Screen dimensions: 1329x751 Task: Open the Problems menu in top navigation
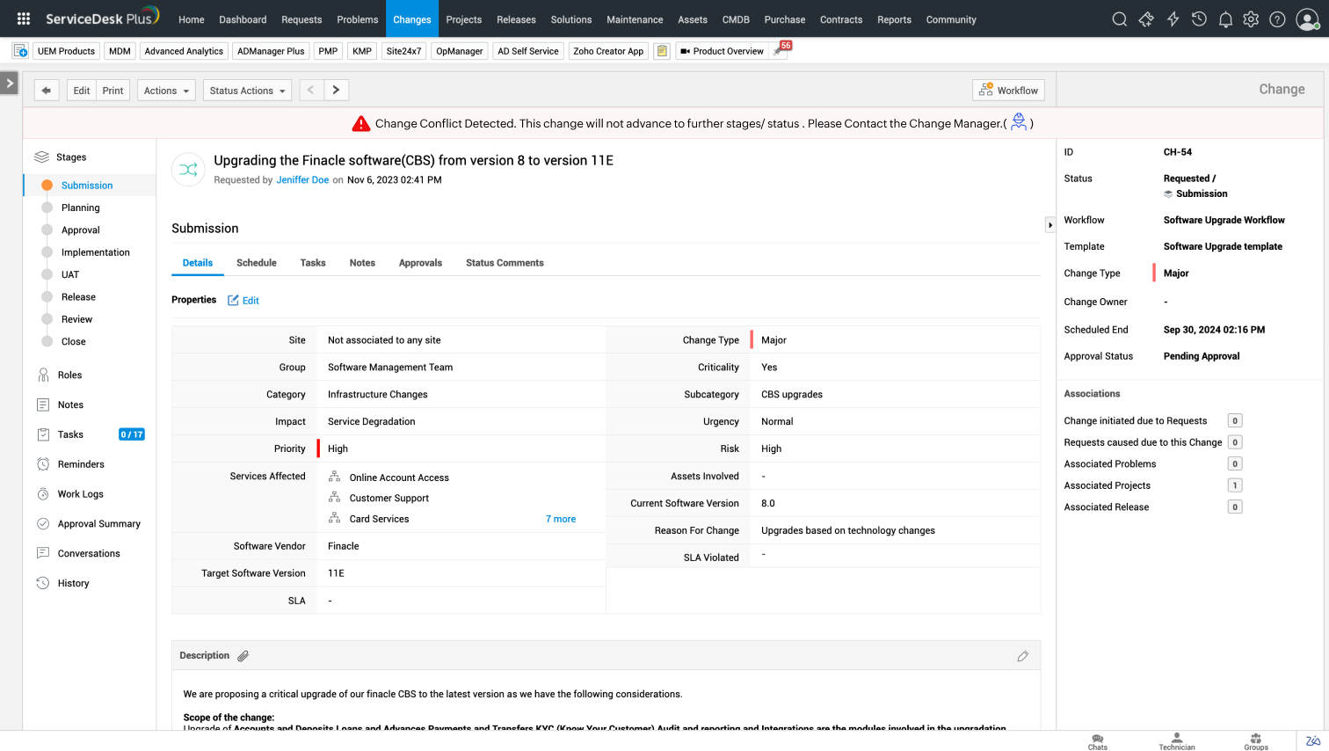pyautogui.click(x=357, y=19)
